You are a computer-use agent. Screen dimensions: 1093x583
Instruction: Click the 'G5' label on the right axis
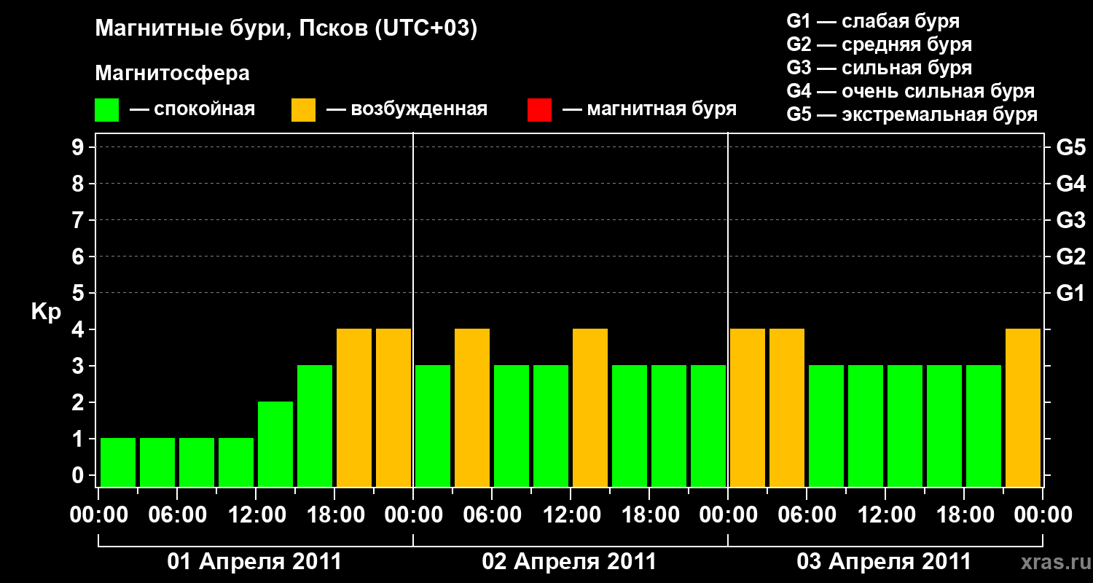(x=1070, y=148)
